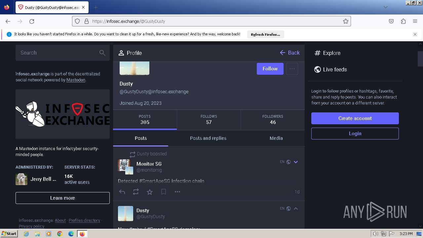Open a new browser tab

[x=96, y=7]
